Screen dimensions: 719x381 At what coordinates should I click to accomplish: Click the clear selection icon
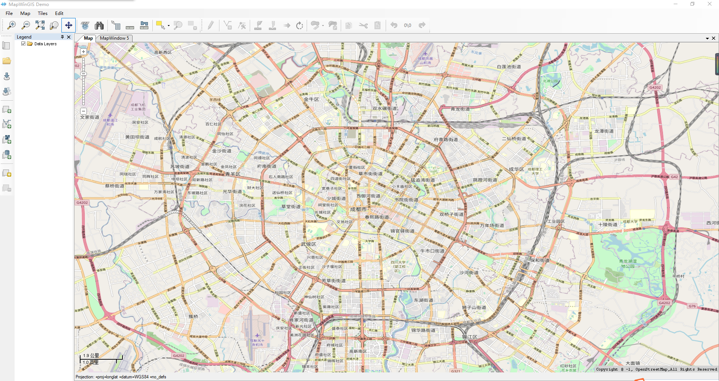[192, 25]
